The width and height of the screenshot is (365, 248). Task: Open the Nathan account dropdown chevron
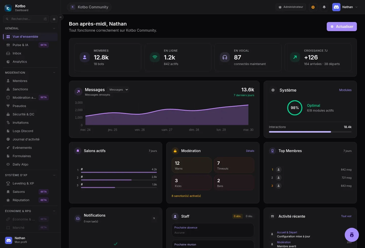(356, 7)
